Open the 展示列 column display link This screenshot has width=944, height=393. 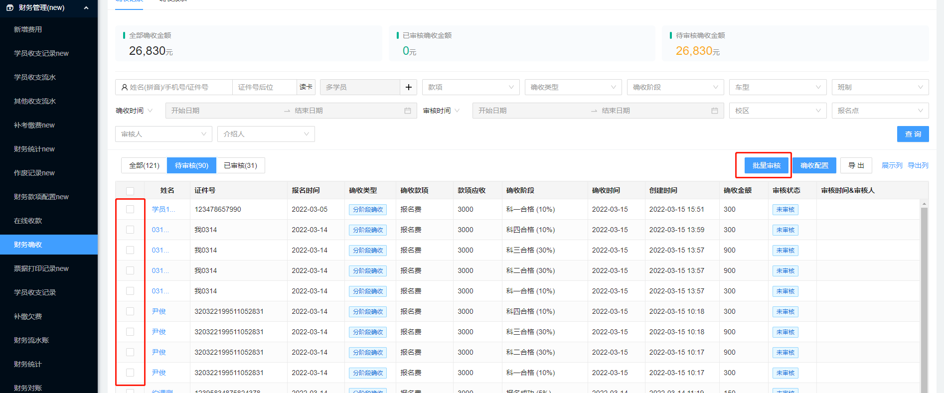click(892, 165)
